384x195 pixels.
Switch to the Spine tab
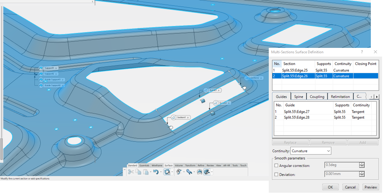pos(299,97)
